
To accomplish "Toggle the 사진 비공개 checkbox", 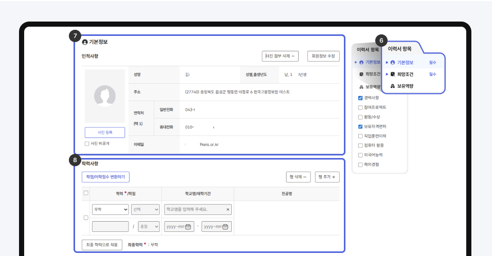I will click(x=87, y=144).
